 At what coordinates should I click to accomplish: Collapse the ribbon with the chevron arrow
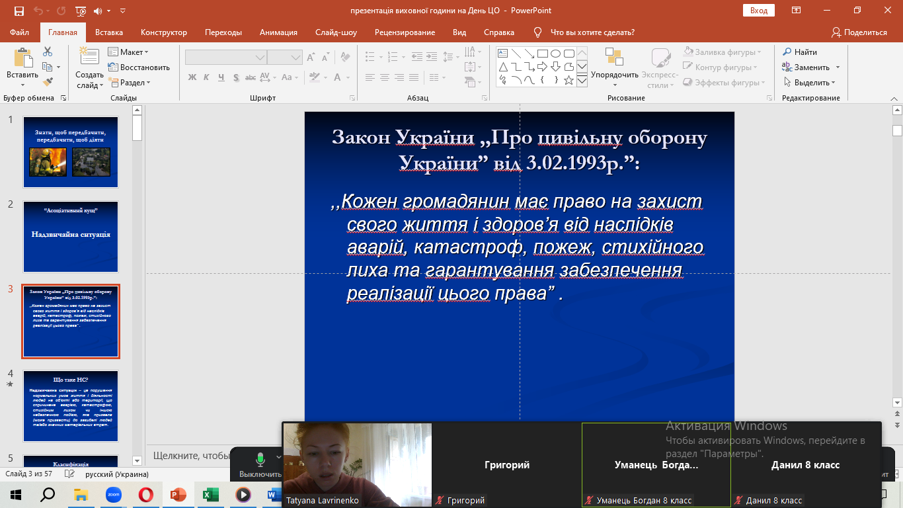(893, 98)
